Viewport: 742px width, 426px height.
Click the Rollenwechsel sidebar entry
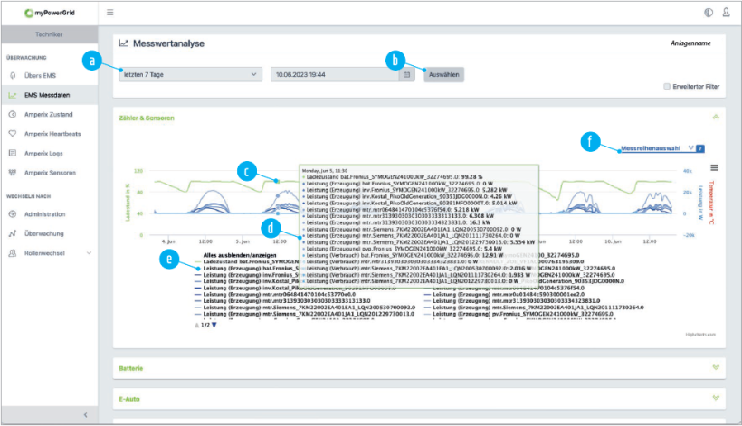(47, 253)
